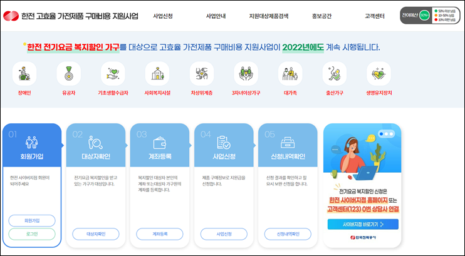465x256 pixels.
Task: Click the 한국전력공사 logo in the banner
Action: [x=363, y=237]
